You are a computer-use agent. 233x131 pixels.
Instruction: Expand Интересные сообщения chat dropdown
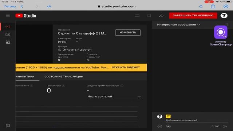178,25
